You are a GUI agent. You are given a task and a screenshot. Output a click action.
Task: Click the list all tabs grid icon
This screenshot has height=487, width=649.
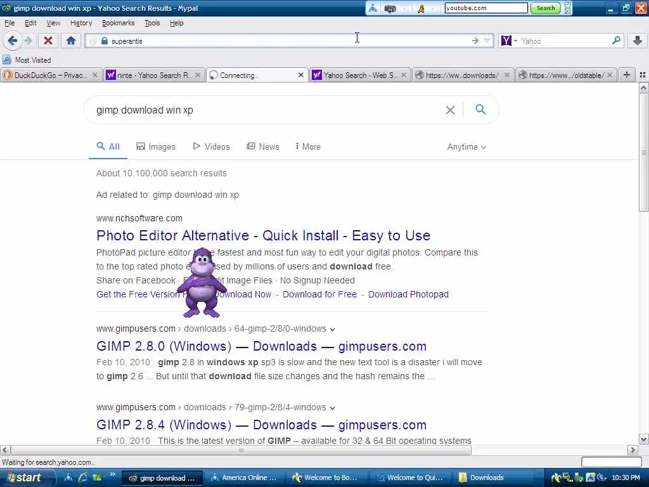coord(643,75)
